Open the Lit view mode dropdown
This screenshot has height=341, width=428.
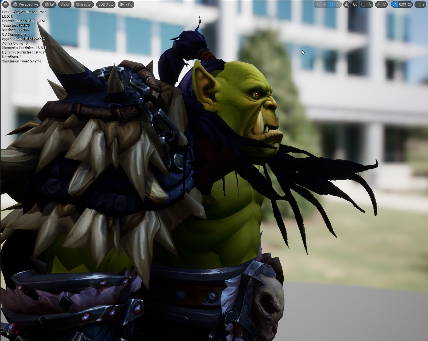click(50, 4)
